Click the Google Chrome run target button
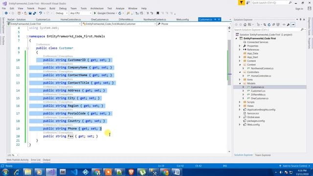 click(106, 13)
